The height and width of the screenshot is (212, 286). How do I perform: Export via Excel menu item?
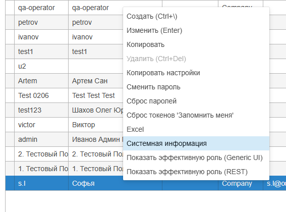[x=196, y=129]
